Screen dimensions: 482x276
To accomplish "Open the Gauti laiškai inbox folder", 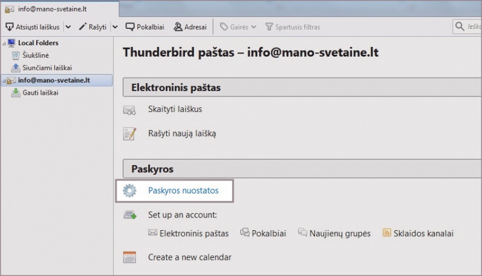I will click(40, 93).
